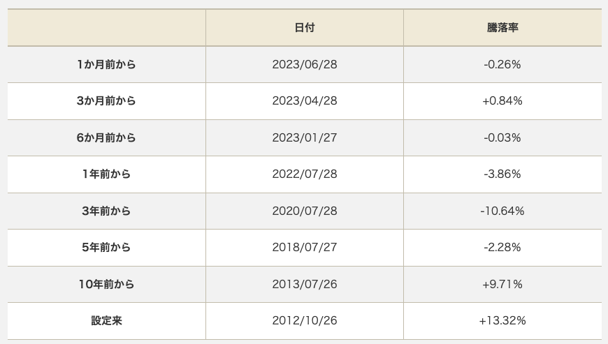Click the 6か月前から row label

(106, 137)
